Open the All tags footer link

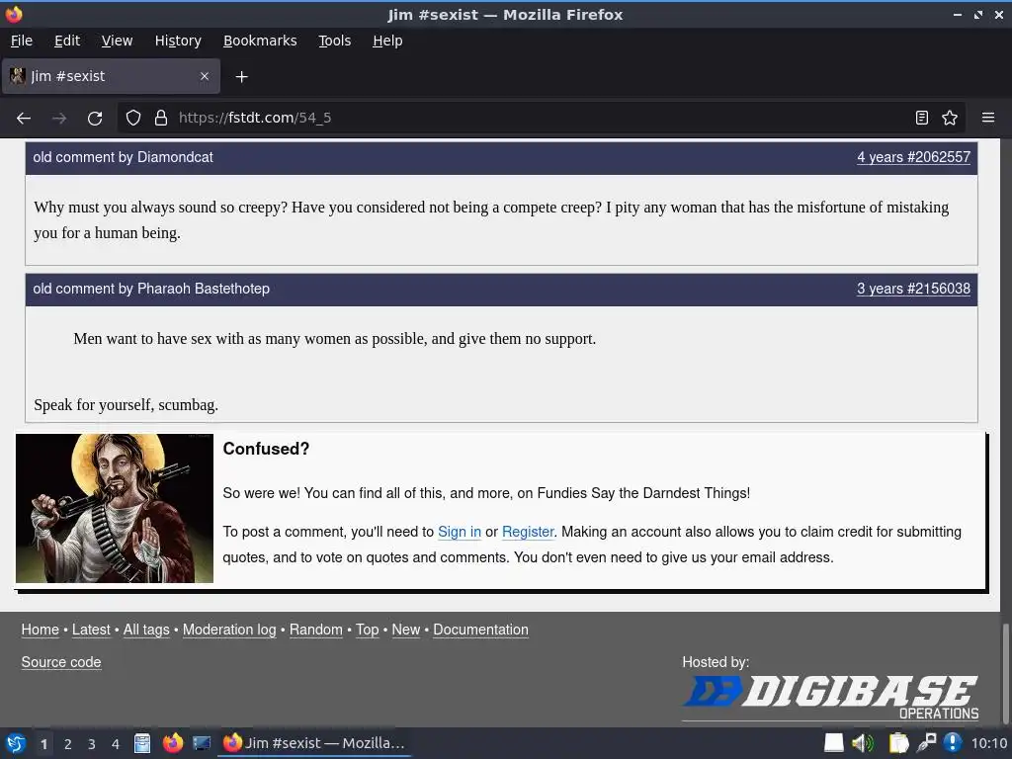146,630
